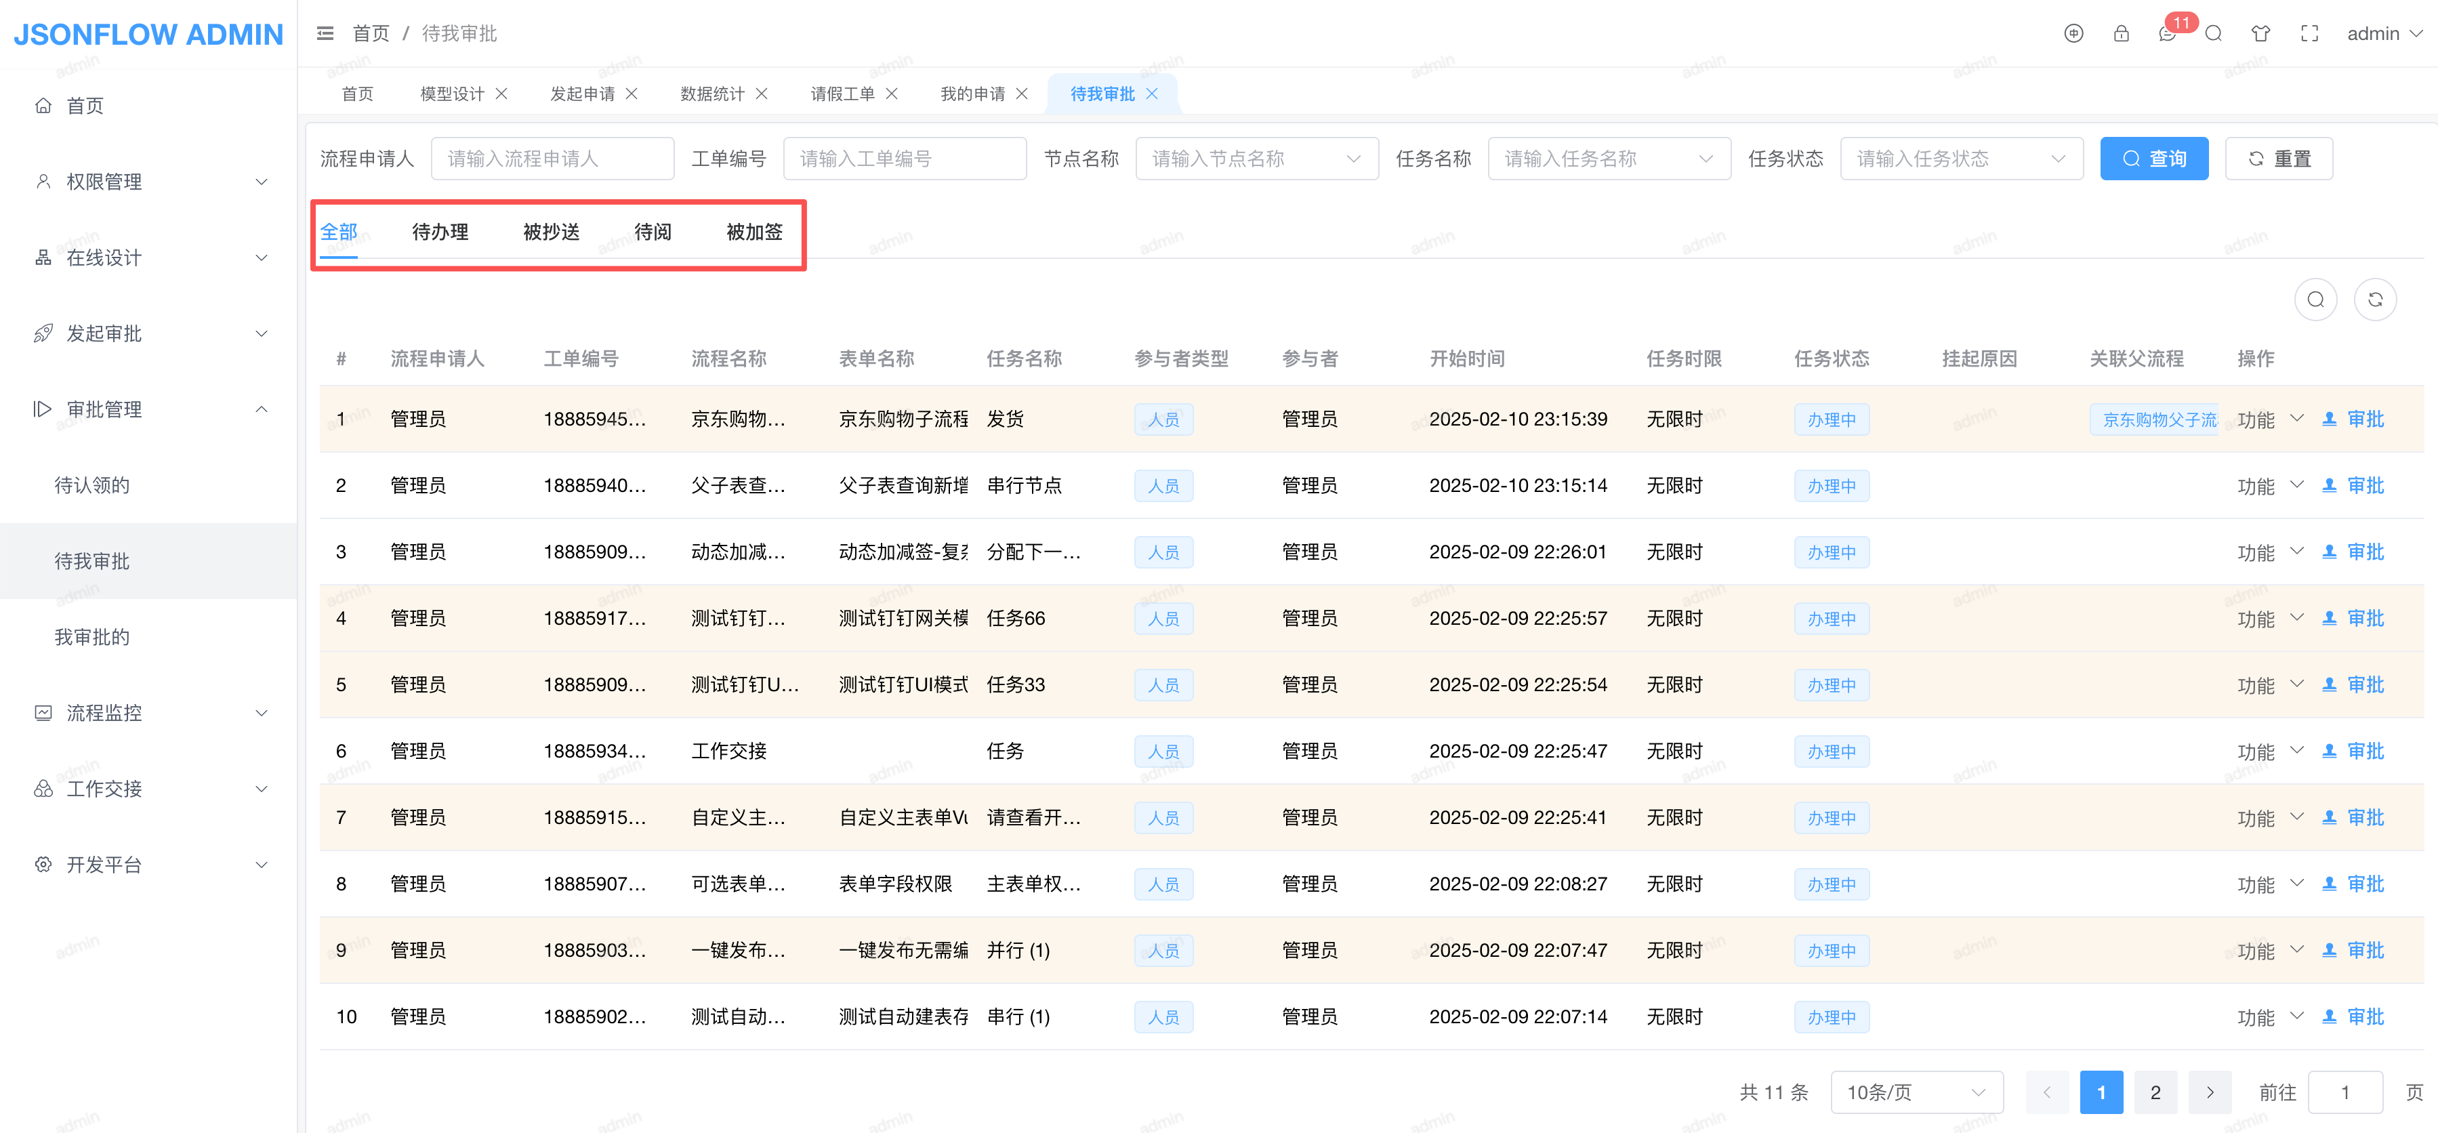Click the sidebar collapse hamburger icon

point(325,34)
